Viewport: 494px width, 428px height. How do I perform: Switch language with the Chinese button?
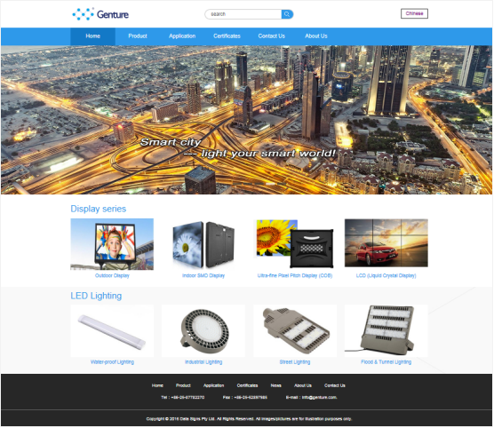415,13
